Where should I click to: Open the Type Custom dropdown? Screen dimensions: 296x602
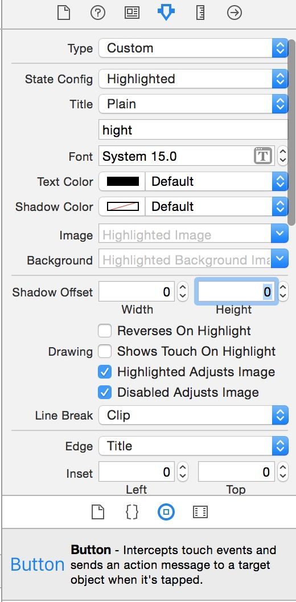coord(193,48)
